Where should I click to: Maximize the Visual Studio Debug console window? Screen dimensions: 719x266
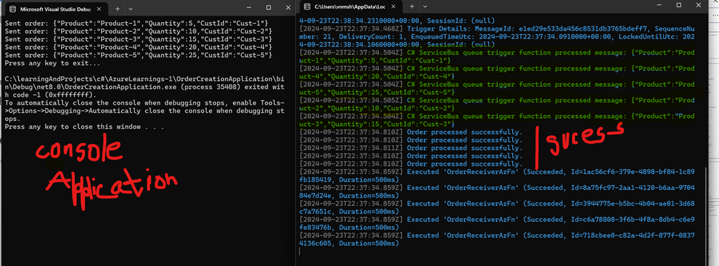click(269, 7)
